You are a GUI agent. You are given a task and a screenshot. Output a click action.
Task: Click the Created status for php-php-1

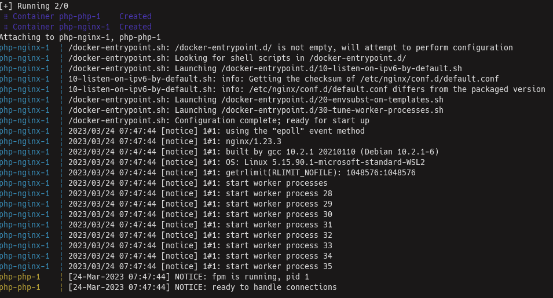point(135,17)
